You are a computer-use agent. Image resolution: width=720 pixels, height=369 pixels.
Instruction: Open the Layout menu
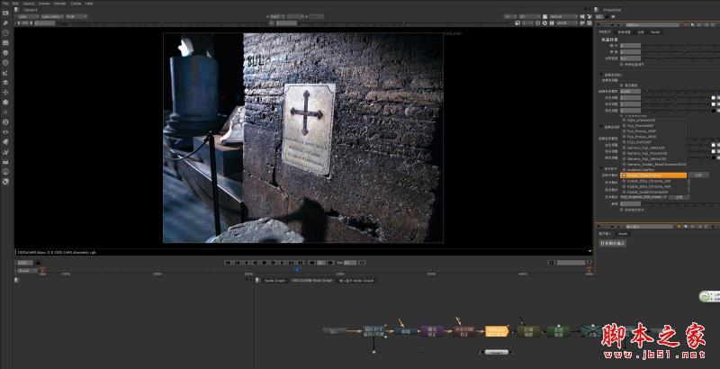[29, 4]
